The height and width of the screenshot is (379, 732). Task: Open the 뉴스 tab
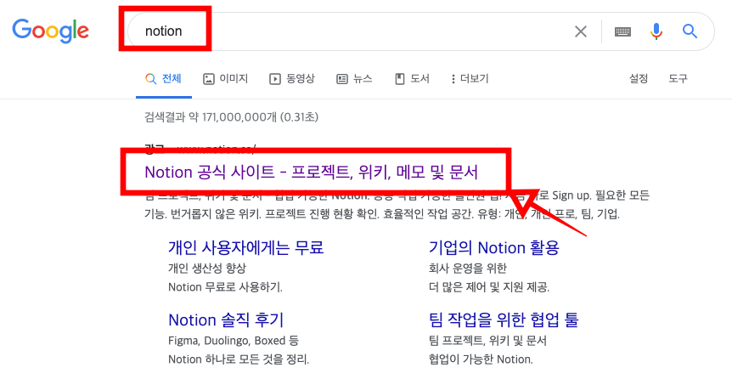354,78
